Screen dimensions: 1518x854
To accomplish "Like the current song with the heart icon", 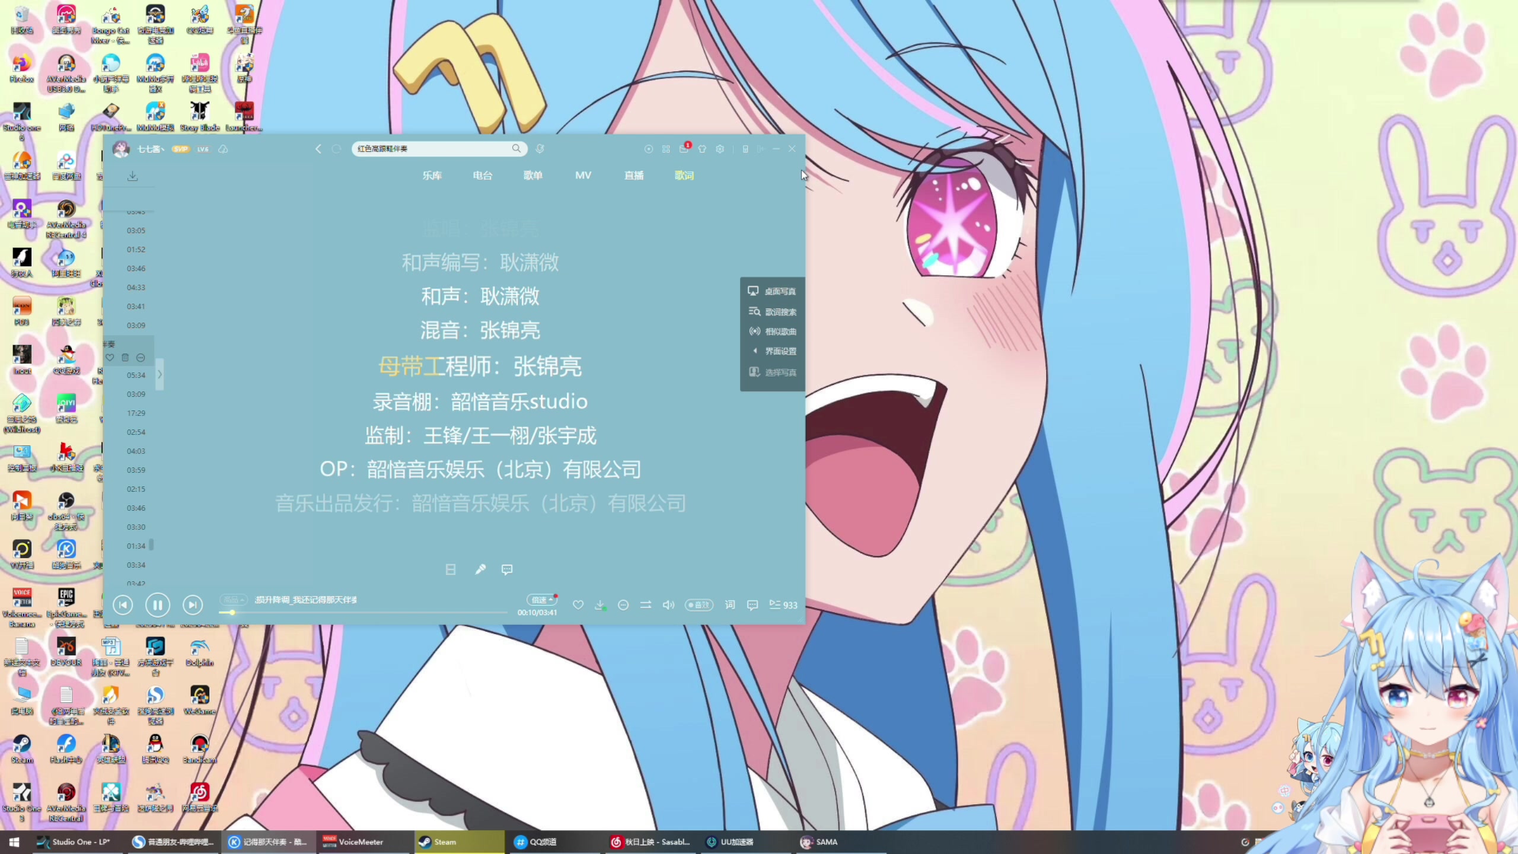I will 578,604.
